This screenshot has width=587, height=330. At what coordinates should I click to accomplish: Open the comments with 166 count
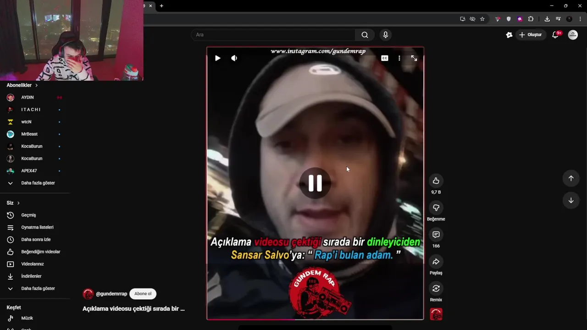[436, 235]
